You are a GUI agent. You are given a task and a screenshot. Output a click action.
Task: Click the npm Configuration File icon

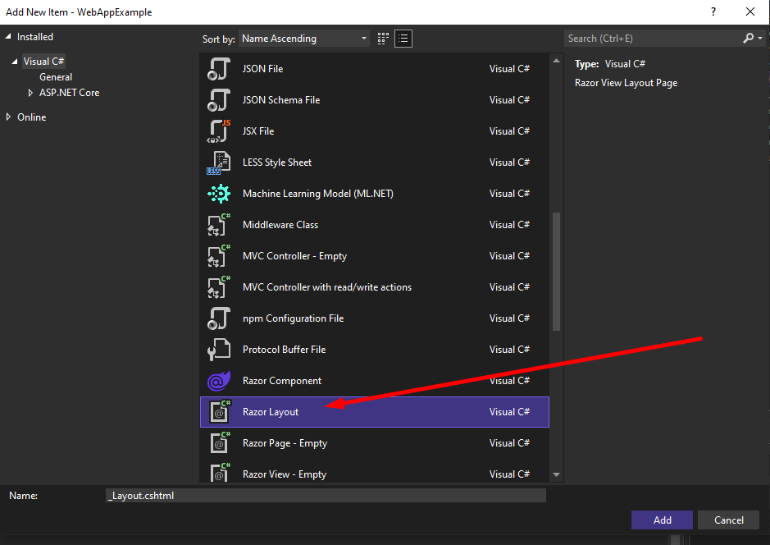[x=218, y=318]
